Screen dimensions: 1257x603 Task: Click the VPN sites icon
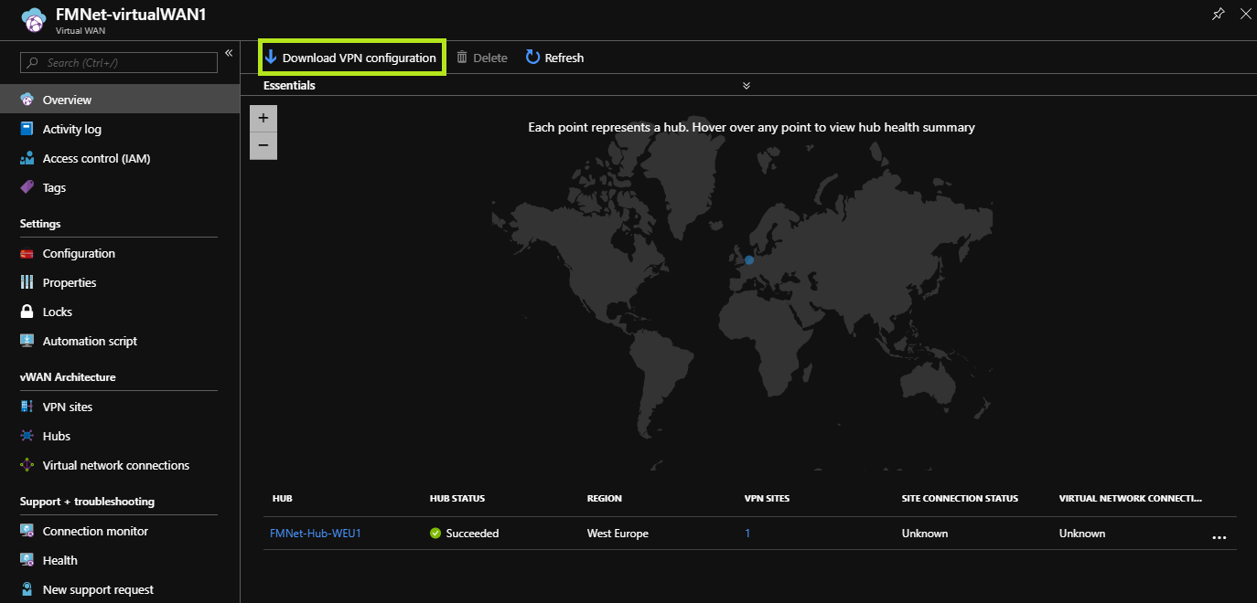coord(27,407)
